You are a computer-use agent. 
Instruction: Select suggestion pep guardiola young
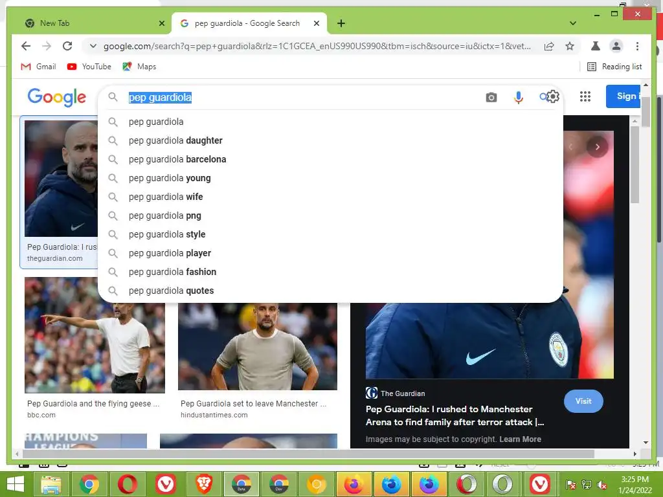coord(330,178)
